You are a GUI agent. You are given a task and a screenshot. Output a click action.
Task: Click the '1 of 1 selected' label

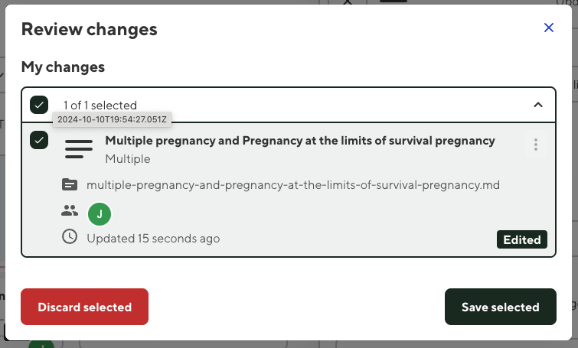pos(100,106)
